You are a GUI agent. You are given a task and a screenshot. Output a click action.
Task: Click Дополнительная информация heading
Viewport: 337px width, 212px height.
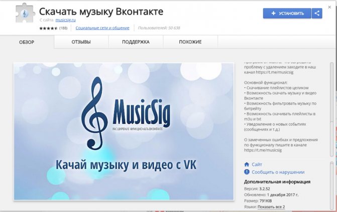click(277, 182)
